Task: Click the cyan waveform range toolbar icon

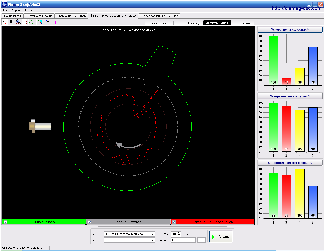Action: [x=41, y=22]
